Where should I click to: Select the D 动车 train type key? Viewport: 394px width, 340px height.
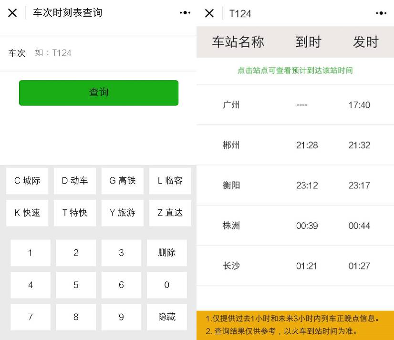[75, 181]
